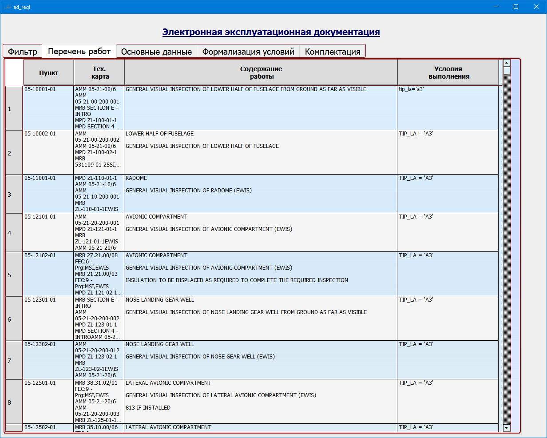Click the scrollbar down arrow

point(507,427)
